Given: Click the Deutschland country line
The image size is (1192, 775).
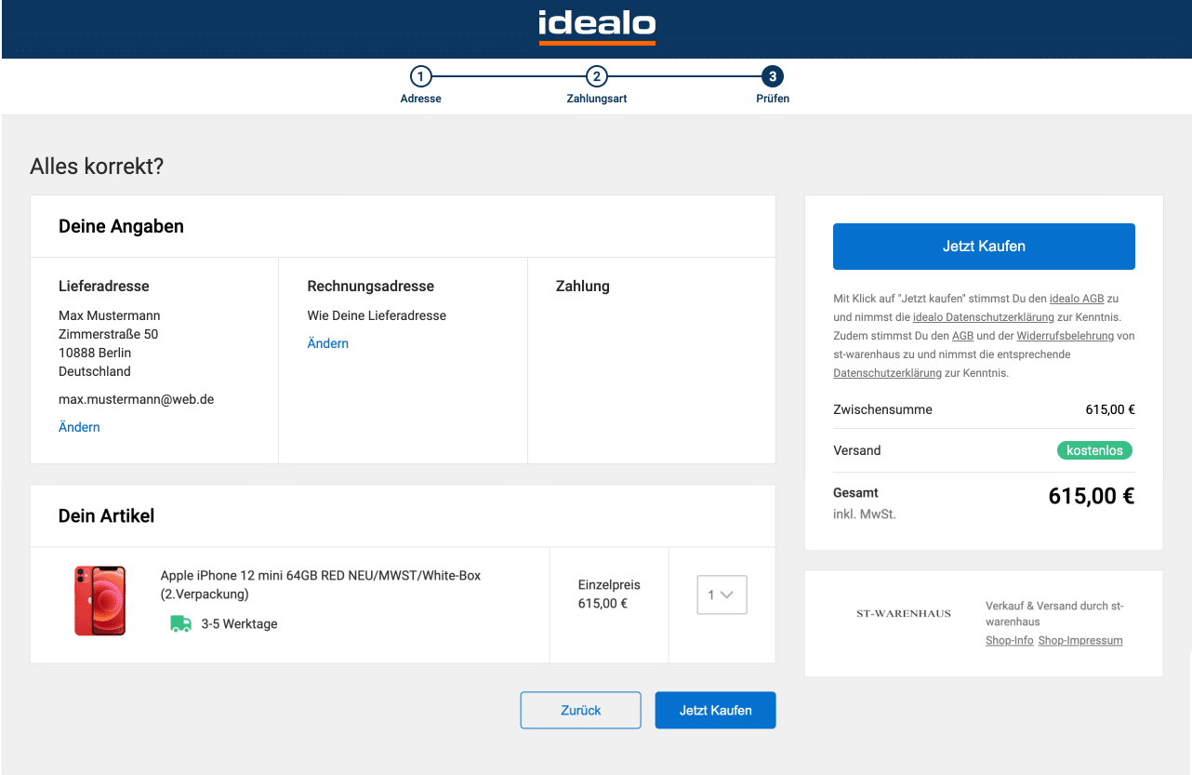Looking at the screenshot, I should coord(95,371).
